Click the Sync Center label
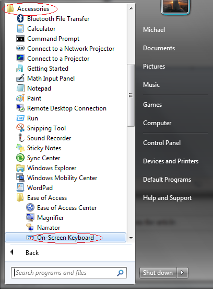Screen dimensions: 213x289 click(43, 158)
